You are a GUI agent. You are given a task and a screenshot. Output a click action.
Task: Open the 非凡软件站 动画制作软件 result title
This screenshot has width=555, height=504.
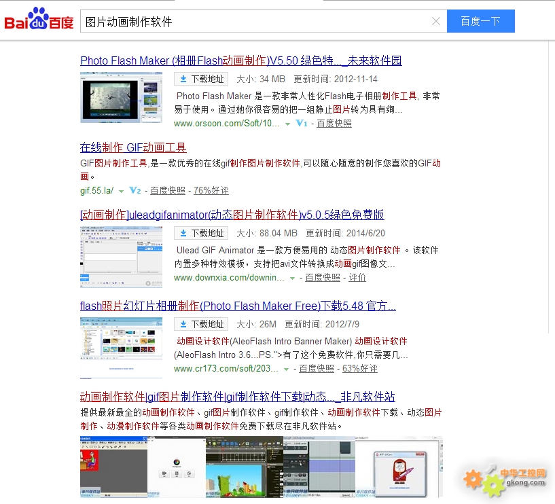pyautogui.click(x=238, y=397)
